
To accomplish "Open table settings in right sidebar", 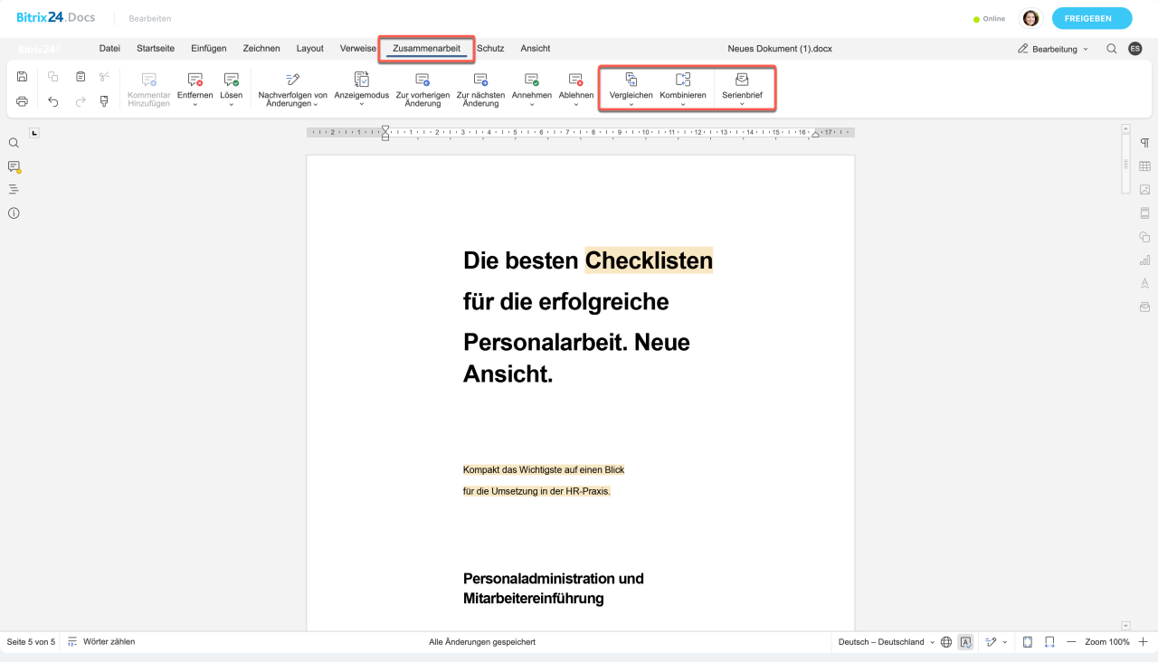I will pyautogui.click(x=1144, y=166).
